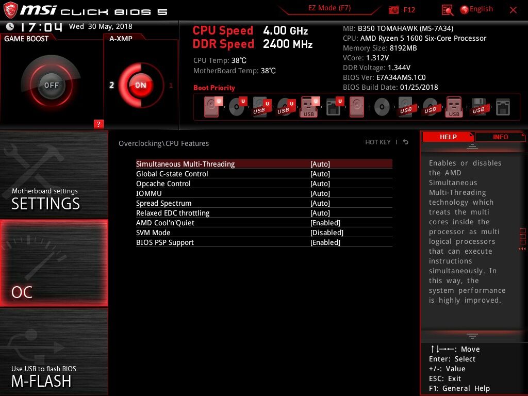Screen dimensions: 528x396
Task: Toggle the A-XMP ON button
Action: [140, 85]
